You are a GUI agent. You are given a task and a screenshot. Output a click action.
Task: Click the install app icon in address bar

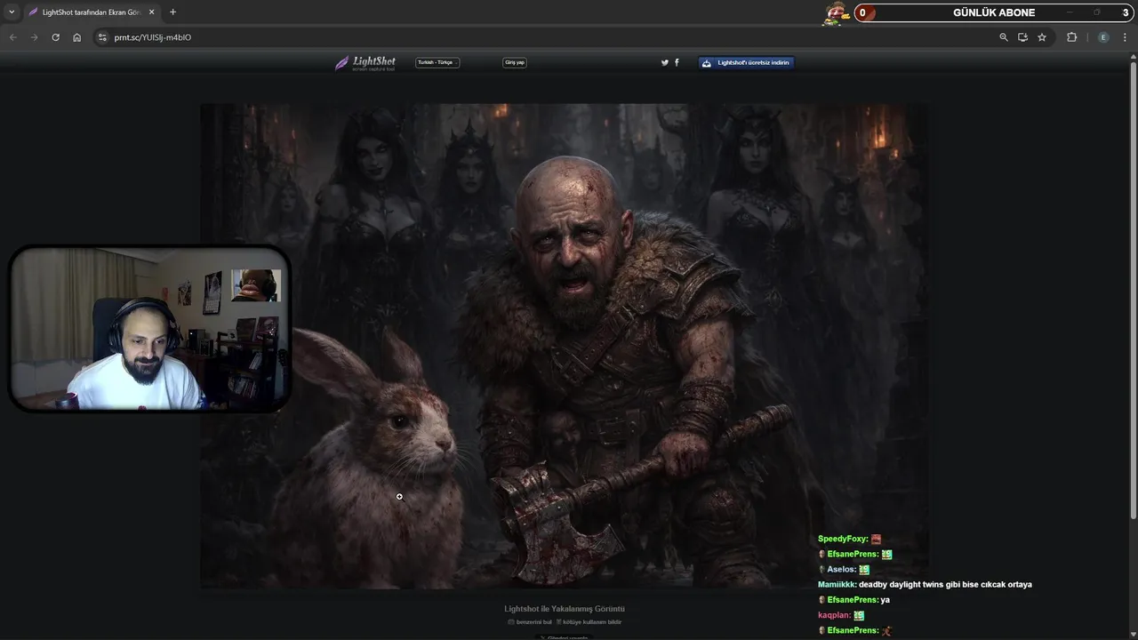tap(1022, 37)
